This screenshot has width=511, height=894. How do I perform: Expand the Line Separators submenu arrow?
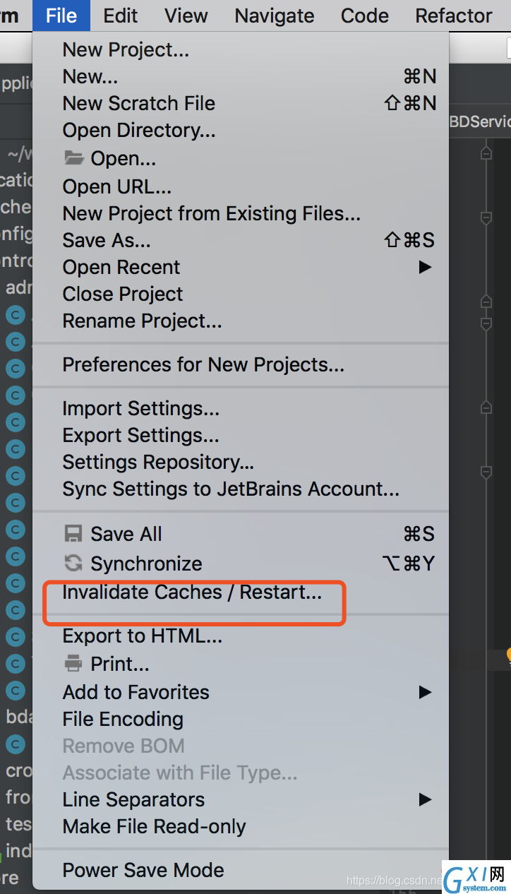[x=425, y=799]
